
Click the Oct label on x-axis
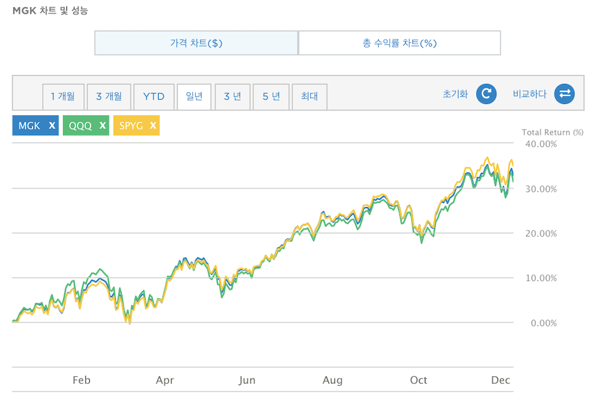pos(418,380)
